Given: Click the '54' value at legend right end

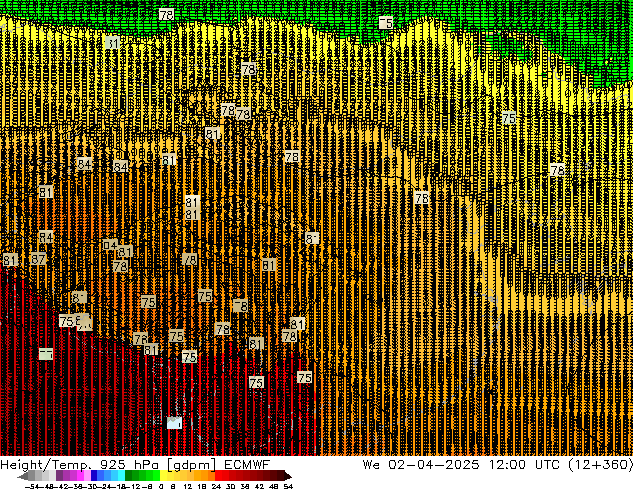Looking at the screenshot, I should click(x=288, y=486).
